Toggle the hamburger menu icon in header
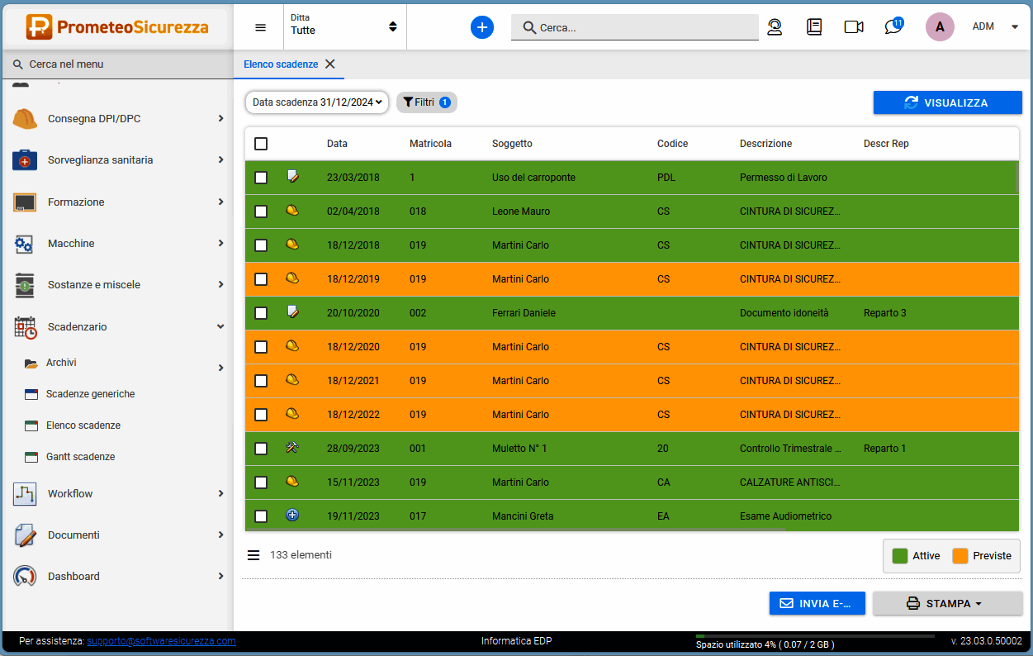1033x656 pixels. [x=261, y=27]
